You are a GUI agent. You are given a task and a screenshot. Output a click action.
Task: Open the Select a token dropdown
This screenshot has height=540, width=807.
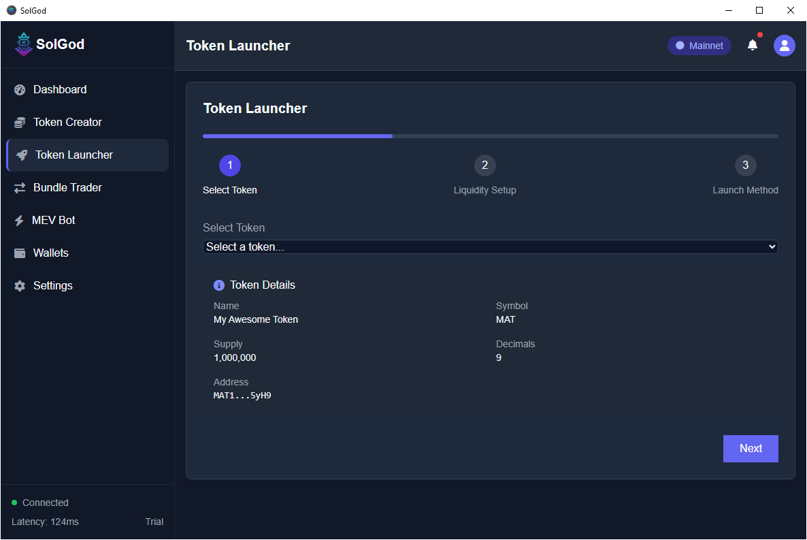(491, 247)
